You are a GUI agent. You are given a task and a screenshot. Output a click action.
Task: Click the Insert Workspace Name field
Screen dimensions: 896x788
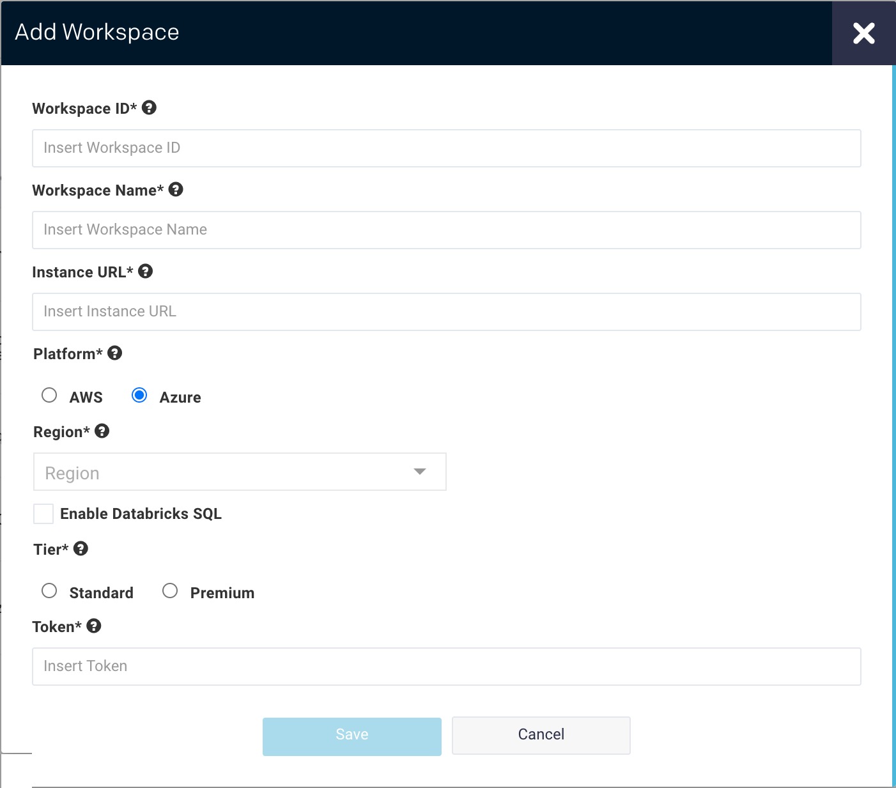tap(446, 229)
